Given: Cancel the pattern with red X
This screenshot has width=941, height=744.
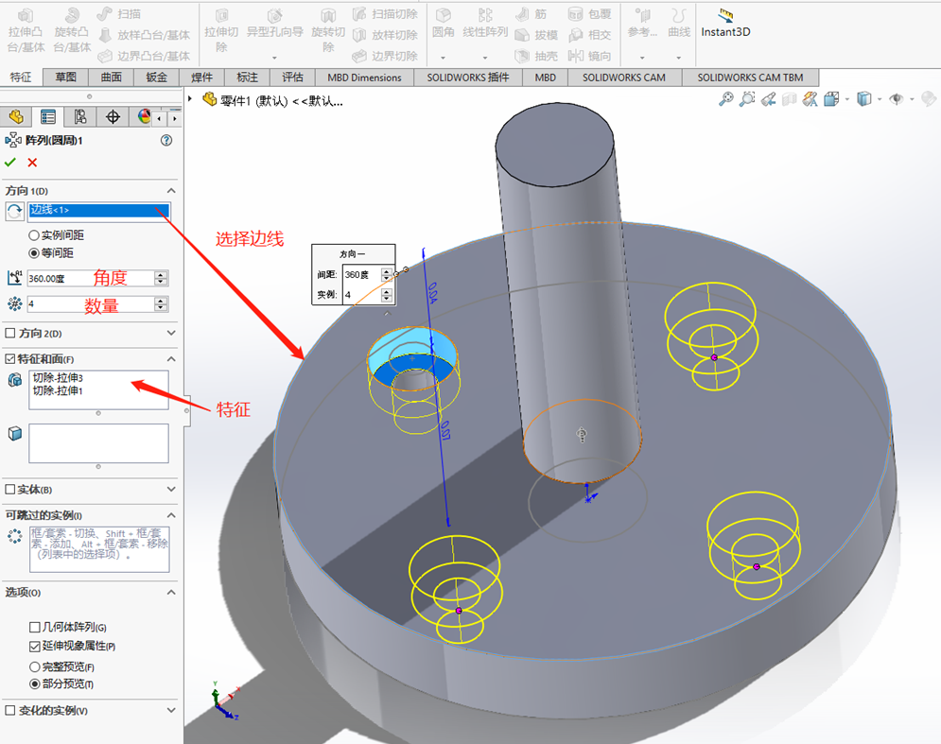Looking at the screenshot, I should point(32,163).
